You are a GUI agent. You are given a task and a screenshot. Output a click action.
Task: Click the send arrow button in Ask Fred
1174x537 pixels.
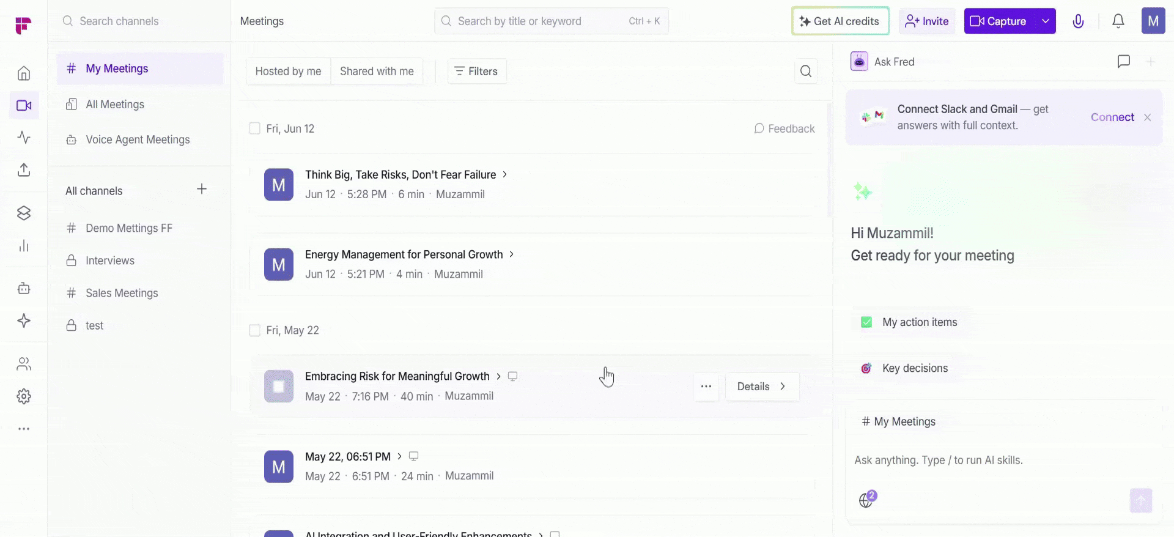(1141, 500)
